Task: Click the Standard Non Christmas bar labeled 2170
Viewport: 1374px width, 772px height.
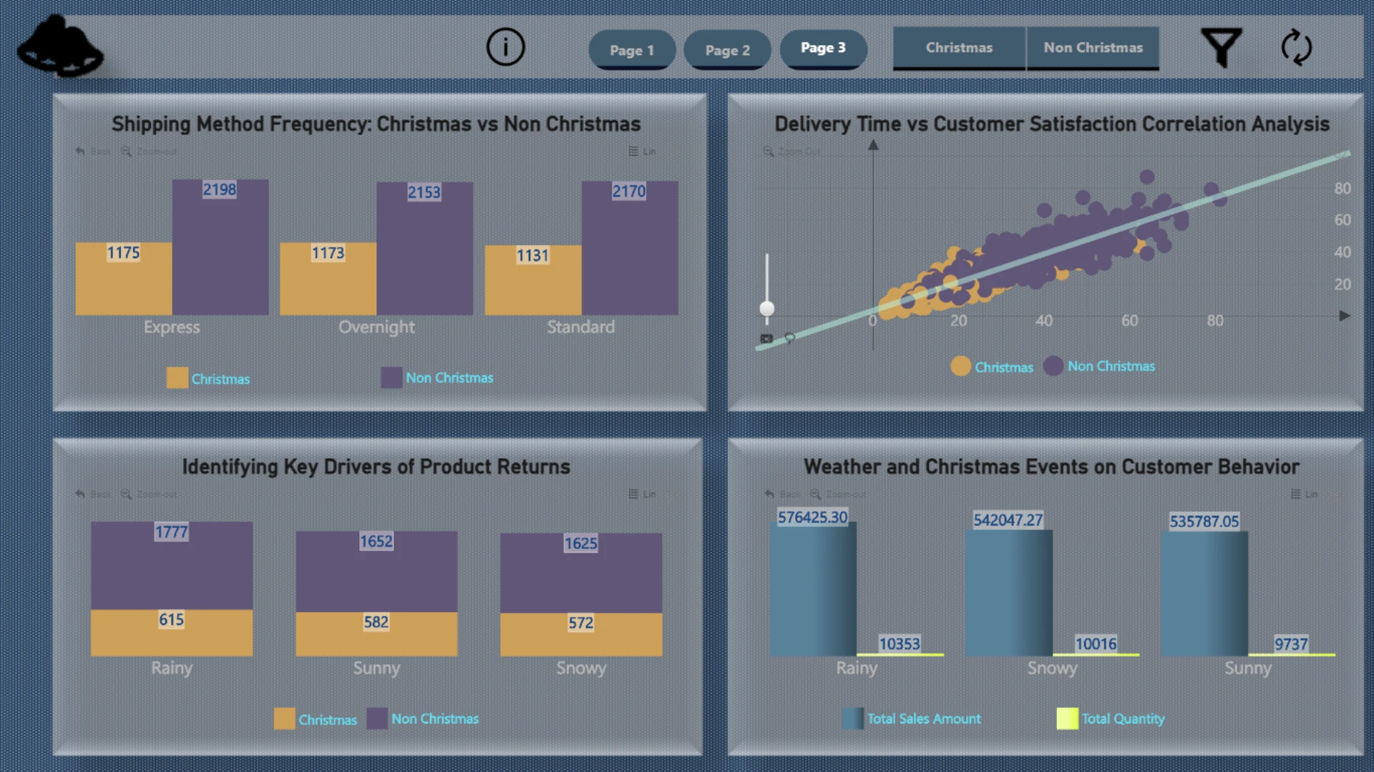Action: [630, 248]
